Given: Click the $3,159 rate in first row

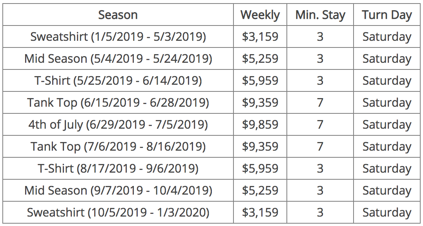Looking at the screenshot, I should click(260, 36).
